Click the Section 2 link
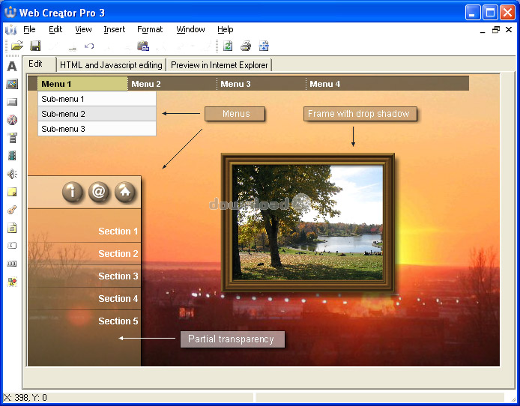 click(118, 253)
